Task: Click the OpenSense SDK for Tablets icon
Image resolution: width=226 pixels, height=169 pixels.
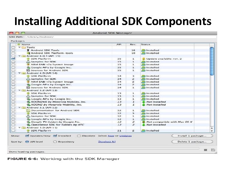Action: [28, 125]
